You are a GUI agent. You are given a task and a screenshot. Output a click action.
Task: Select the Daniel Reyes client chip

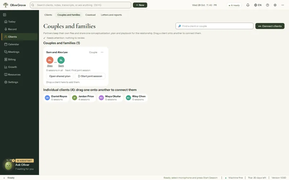pos(56,98)
